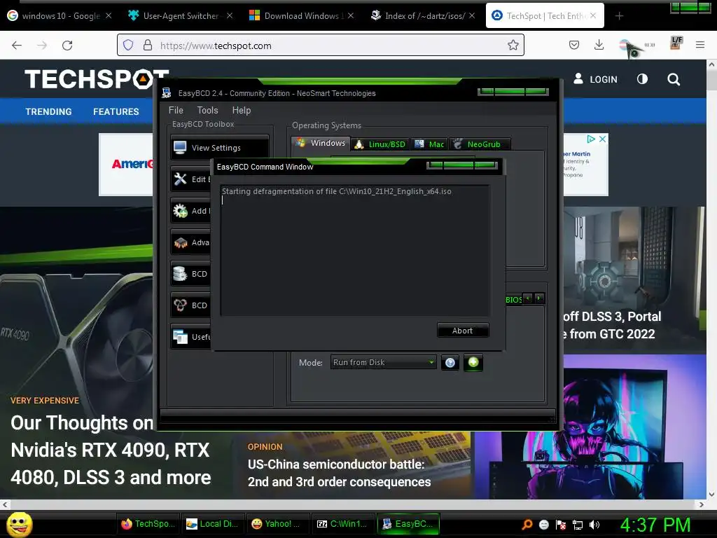Open the DLSS 3 Portal GTC 2022 article
717x538 pixels.
click(612, 325)
